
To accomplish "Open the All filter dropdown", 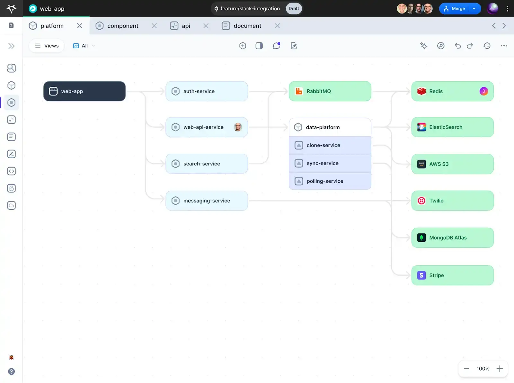I will coord(84,46).
